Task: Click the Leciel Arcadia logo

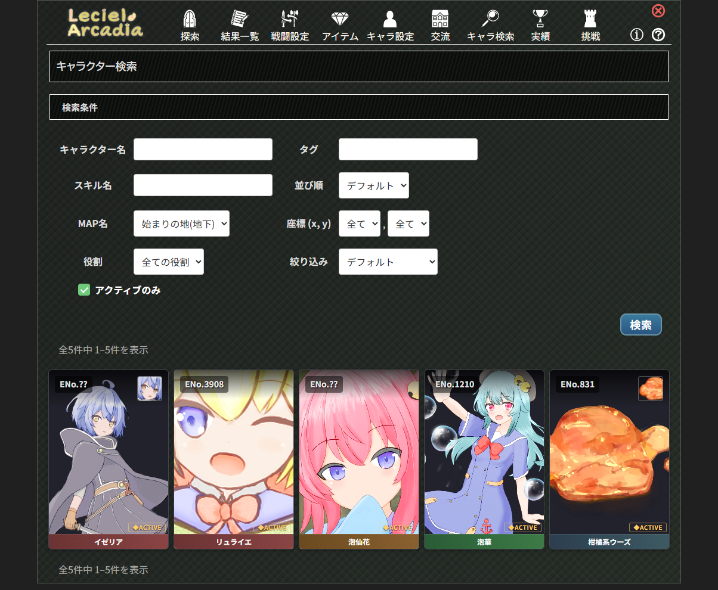Action: tap(106, 23)
